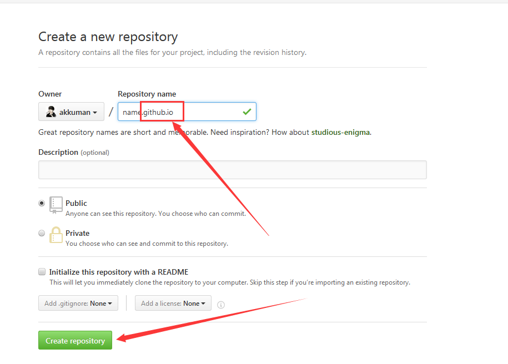Use the studious-enigma name suggestion

click(x=340, y=132)
